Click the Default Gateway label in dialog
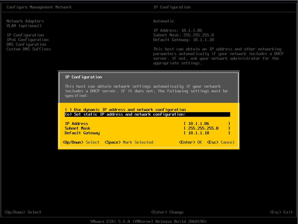Viewport: 298px width, 224px height. click(x=82, y=133)
